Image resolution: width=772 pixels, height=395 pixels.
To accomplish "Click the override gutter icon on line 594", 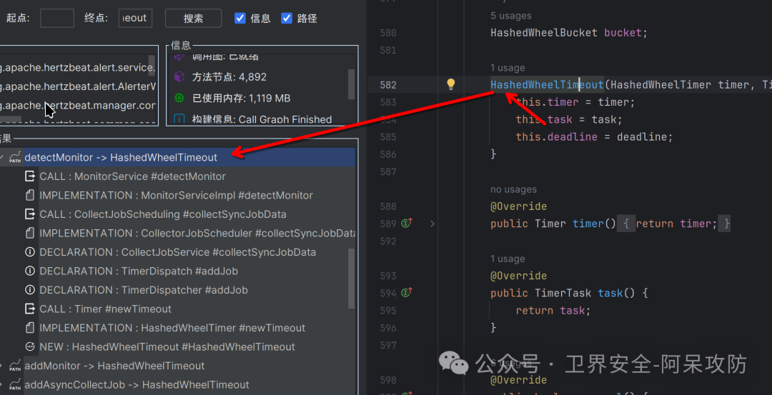I will coord(406,293).
